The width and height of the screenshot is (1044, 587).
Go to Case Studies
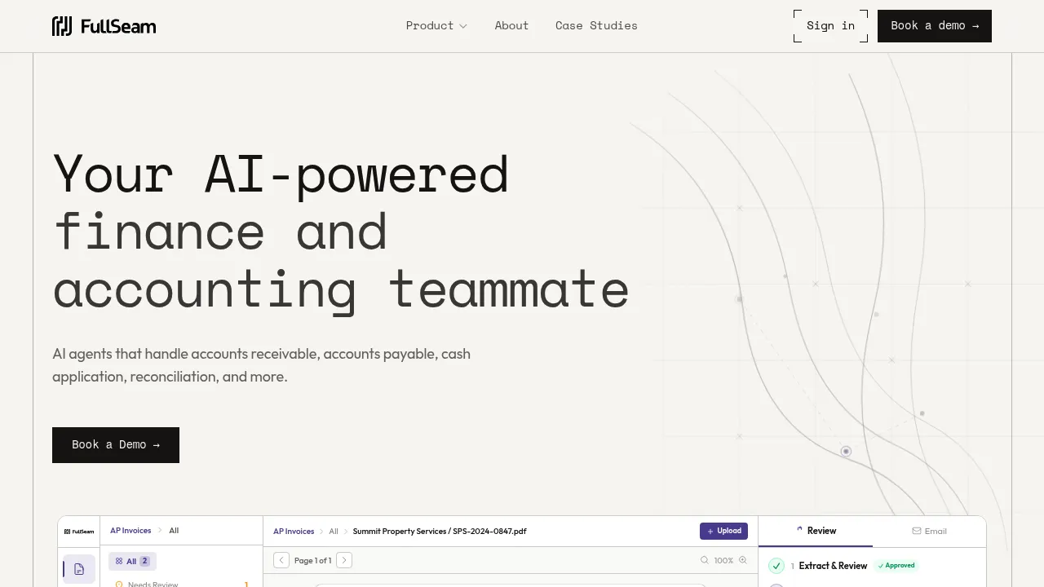[x=596, y=26]
